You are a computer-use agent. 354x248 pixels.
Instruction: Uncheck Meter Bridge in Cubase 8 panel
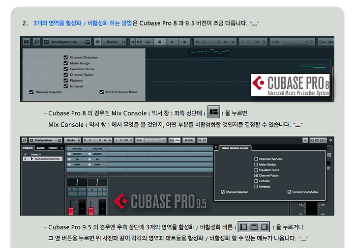pyautogui.click(x=66, y=63)
